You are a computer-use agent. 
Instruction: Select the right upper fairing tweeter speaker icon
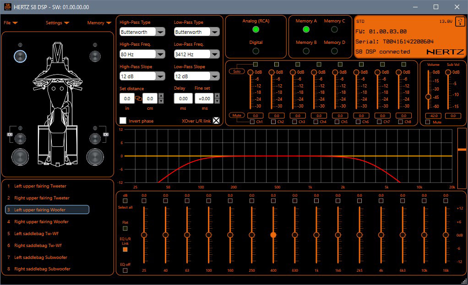tap(95, 45)
